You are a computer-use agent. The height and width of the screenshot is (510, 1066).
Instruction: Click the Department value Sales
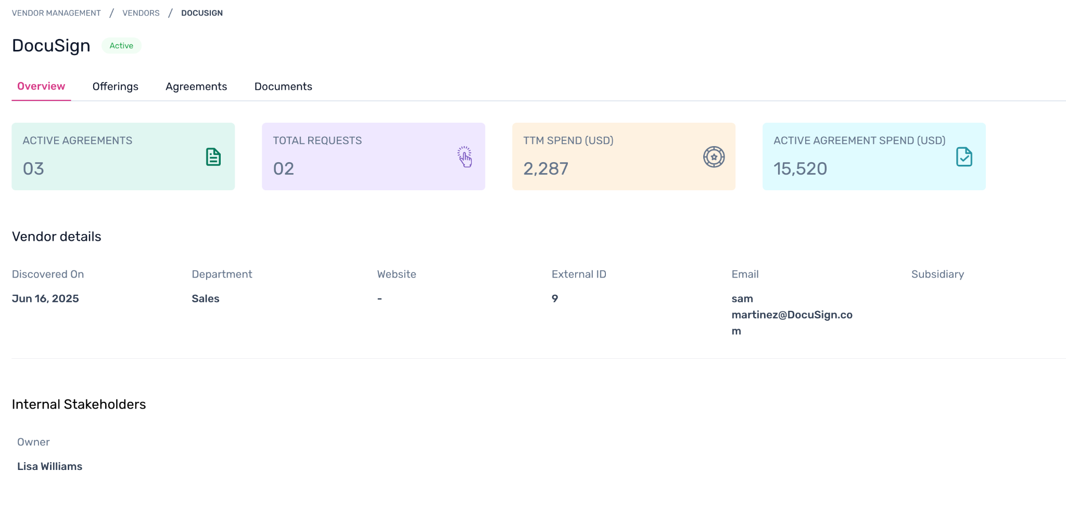[206, 298]
